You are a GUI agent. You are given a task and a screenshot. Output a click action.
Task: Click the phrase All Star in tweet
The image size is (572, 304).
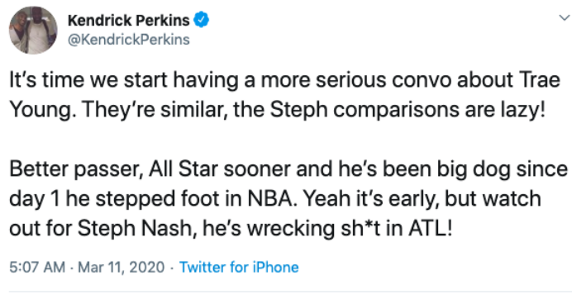point(183,169)
